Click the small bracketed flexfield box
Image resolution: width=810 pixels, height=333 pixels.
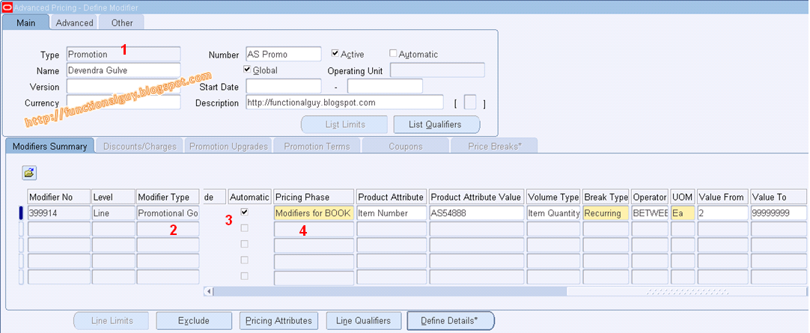[x=470, y=103]
